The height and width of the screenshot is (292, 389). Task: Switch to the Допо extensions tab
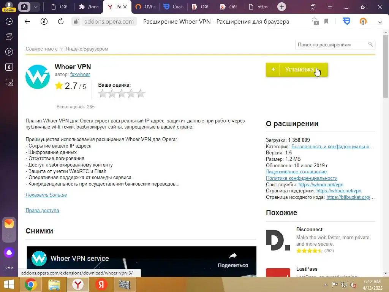(89, 7)
